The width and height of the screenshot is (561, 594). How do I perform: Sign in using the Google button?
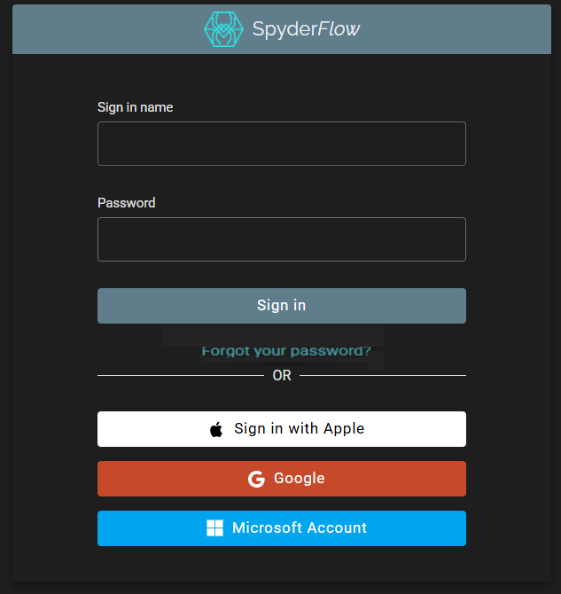tap(281, 479)
